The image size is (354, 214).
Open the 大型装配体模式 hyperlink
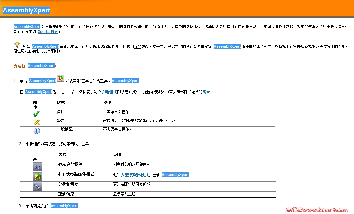coord(135,175)
